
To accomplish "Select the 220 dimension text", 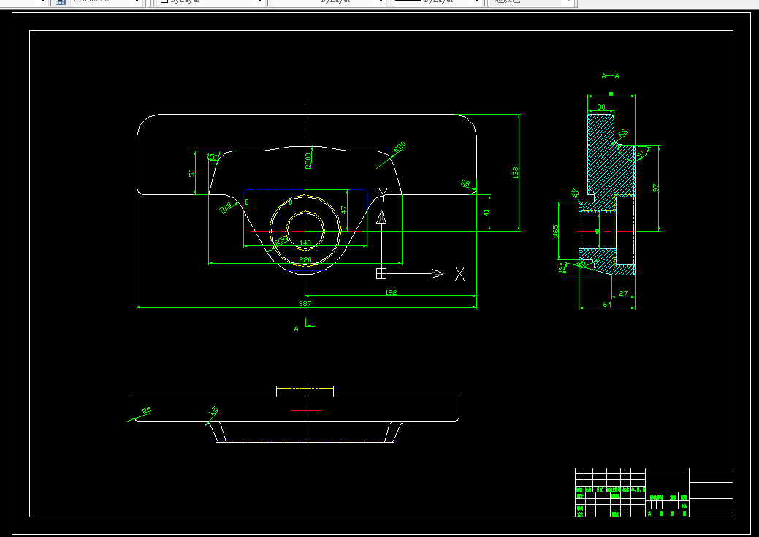I will (x=305, y=260).
